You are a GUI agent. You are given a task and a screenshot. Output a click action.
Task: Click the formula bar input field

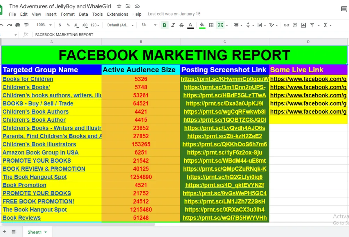[174, 35]
